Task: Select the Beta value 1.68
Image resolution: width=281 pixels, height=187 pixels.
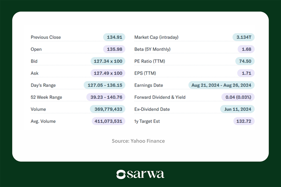Action: (246, 49)
